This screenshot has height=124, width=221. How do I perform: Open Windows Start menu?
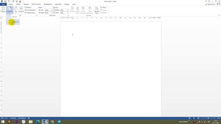3,122
